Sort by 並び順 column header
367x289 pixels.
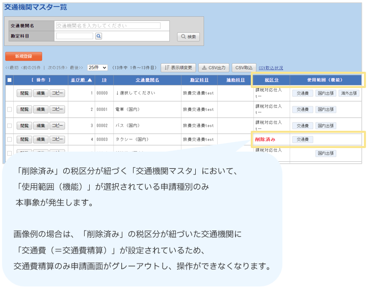81,80
